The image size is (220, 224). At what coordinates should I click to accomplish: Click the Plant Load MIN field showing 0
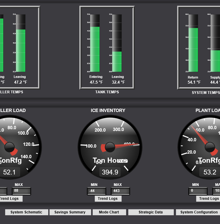click(198, 191)
